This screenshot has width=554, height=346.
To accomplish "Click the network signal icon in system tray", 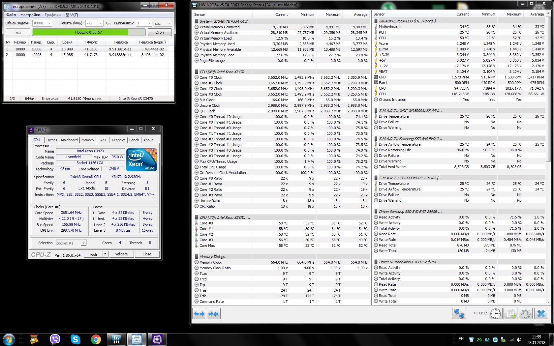I will coord(511,340).
